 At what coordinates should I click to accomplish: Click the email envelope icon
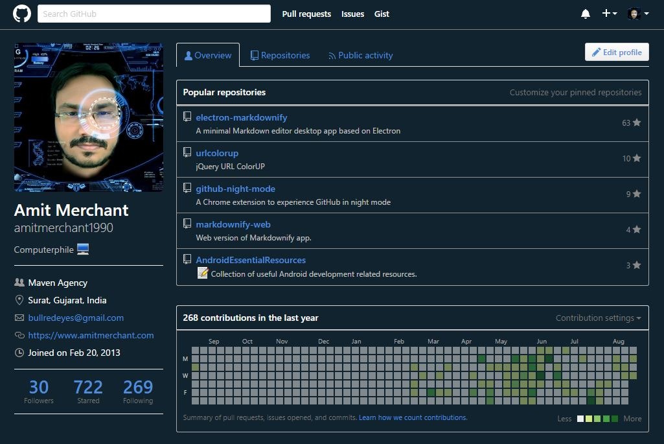[19, 318]
